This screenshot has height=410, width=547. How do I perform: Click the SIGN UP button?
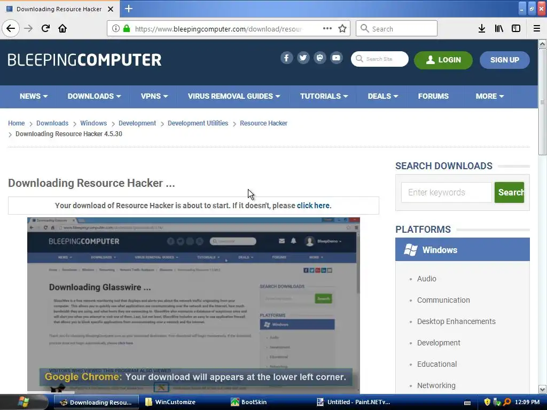(x=504, y=60)
